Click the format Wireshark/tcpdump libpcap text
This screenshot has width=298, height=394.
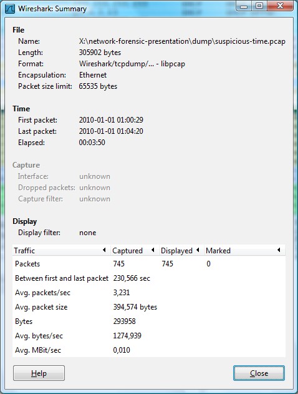[132, 64]
